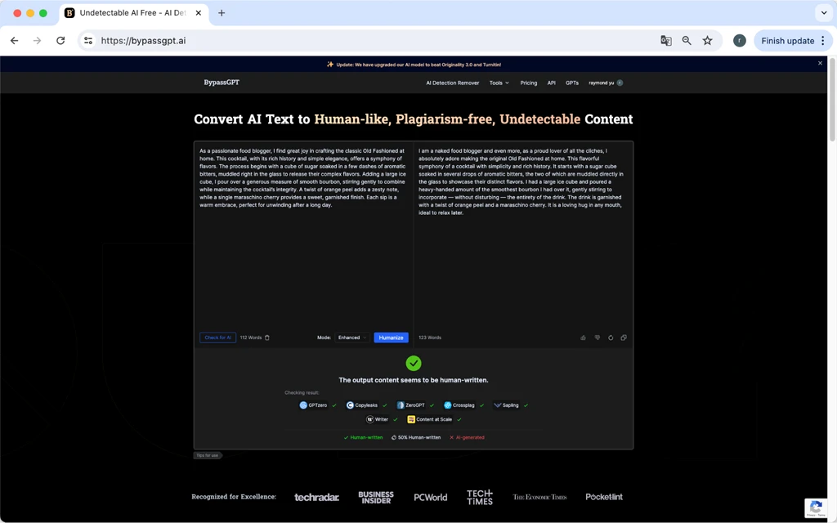The height and width of the screenshot is (523, 837).
Task: Click the page vertical scrollbar
Action: click(832, 101)
